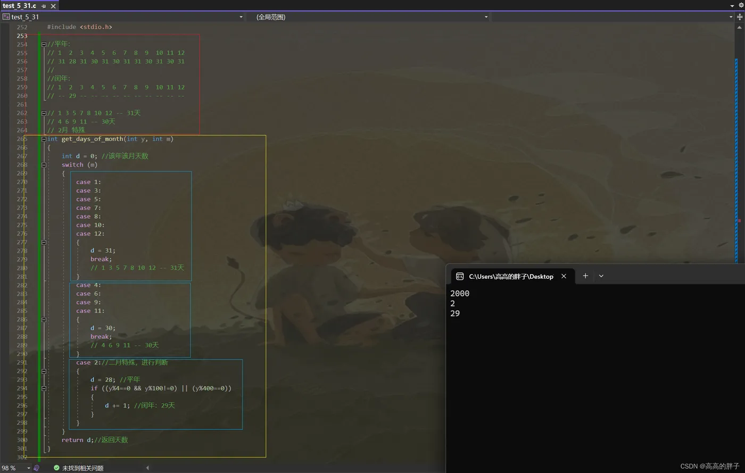745x473 pixels.
Task: Pin the test_5_31.c editor tab
Action: coord(44,6)
